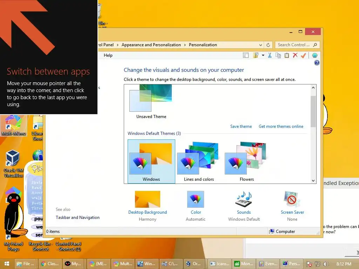Click the 8:12 PM taskbar clock
This screenshot has width=359, height=269.
[x=344, y=264]
